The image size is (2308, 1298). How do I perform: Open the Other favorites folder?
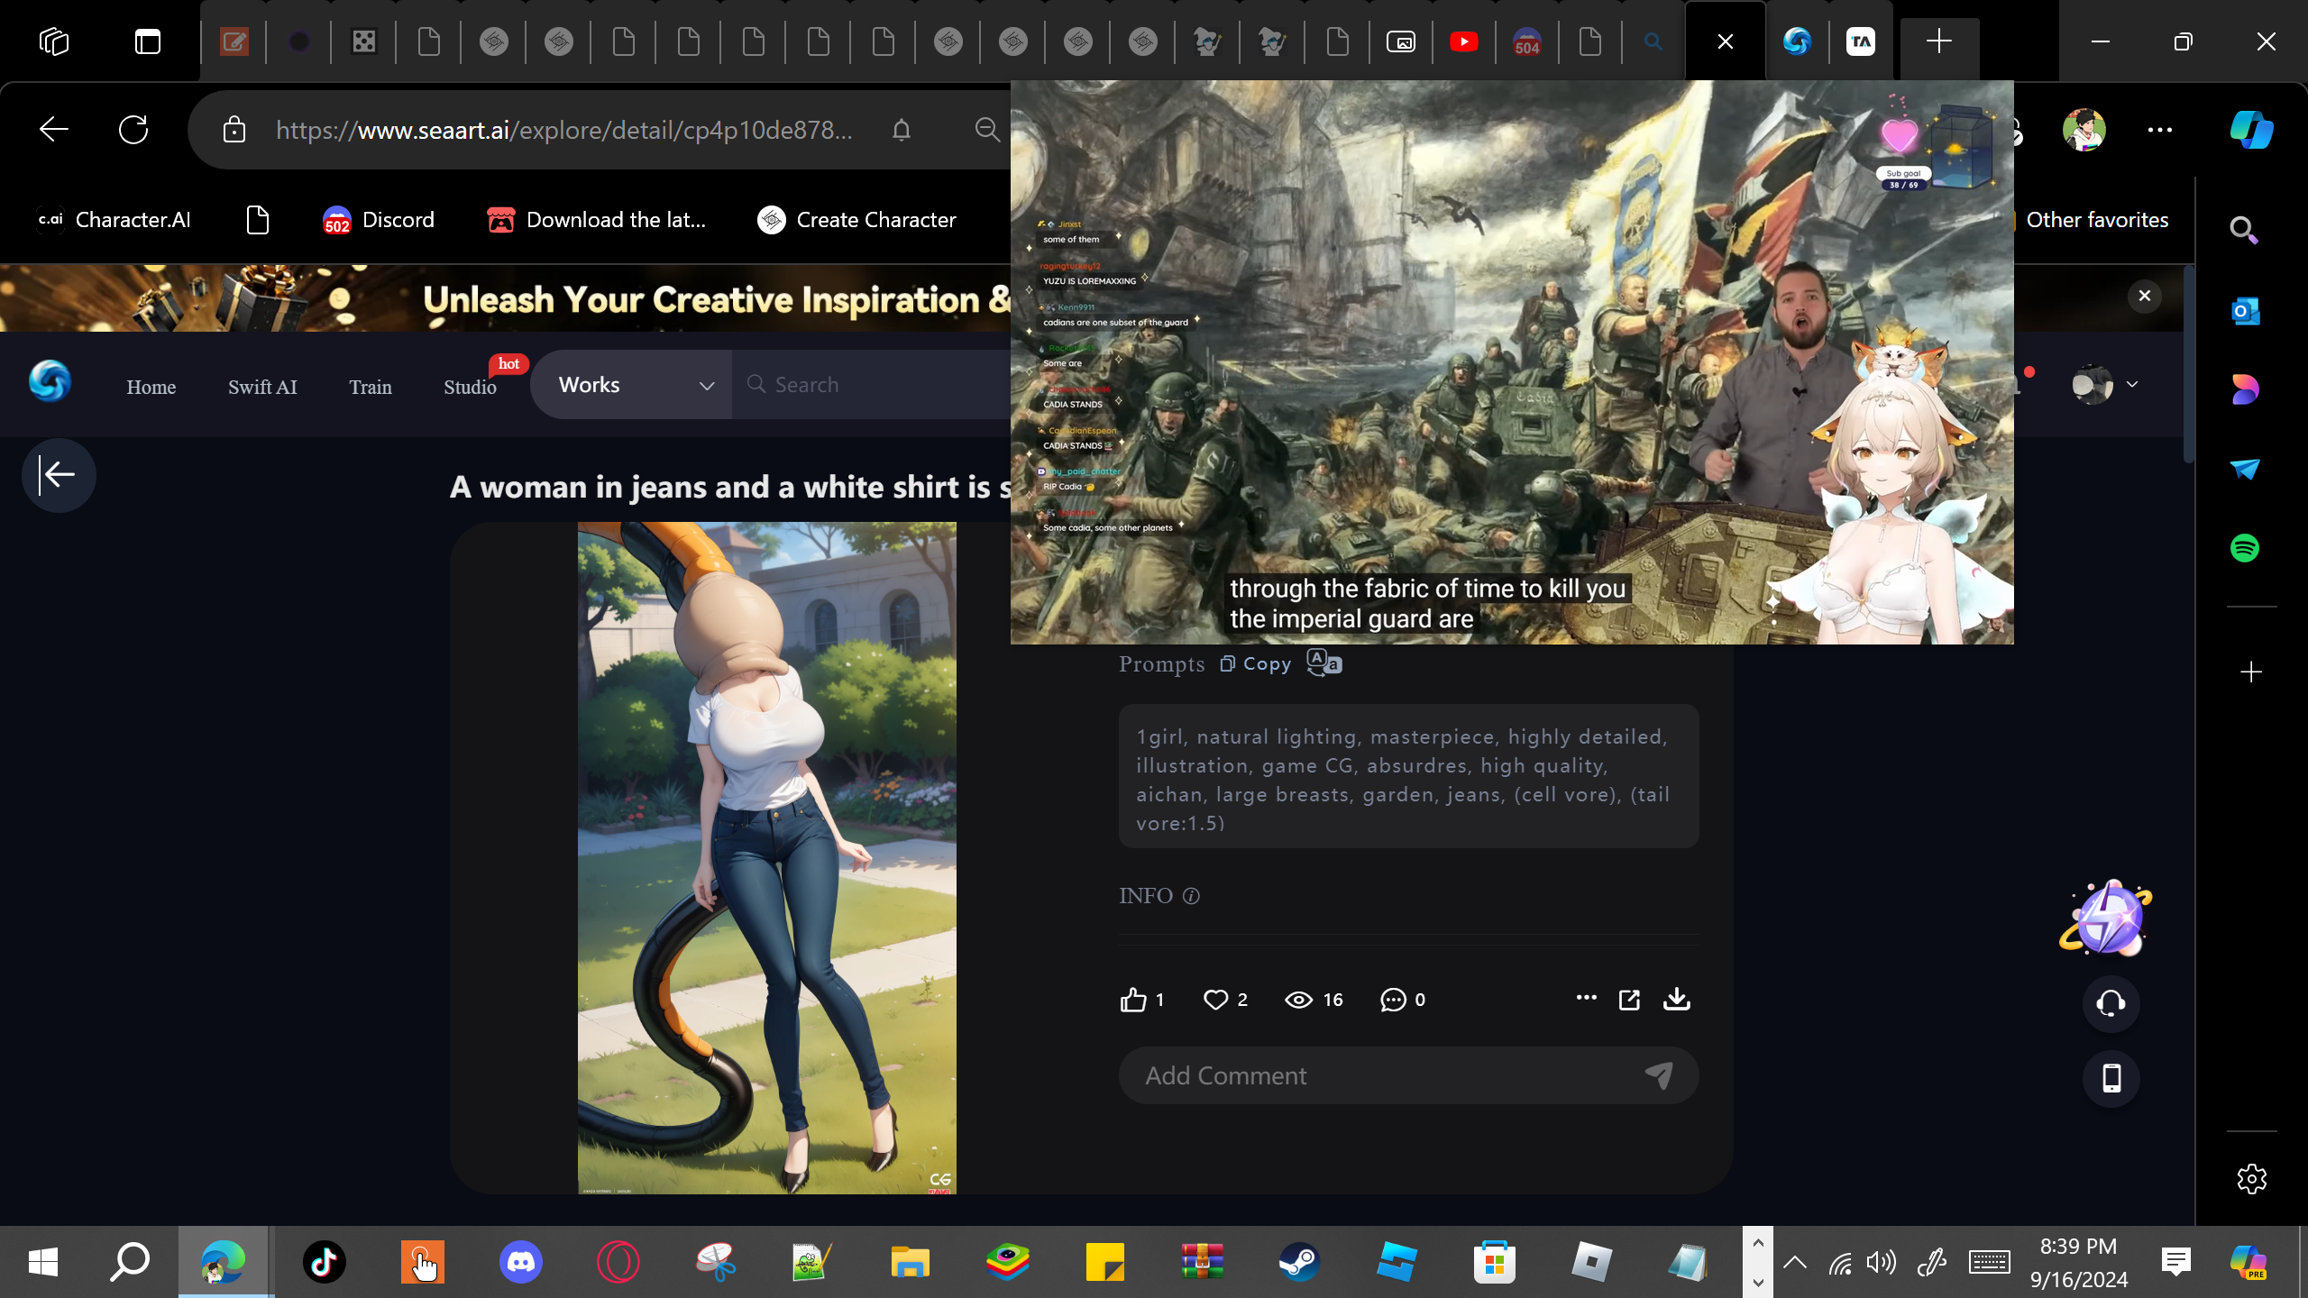pos(2095,220)
